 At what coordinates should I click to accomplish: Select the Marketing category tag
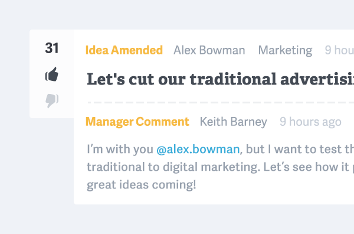[x=285, y=50]
